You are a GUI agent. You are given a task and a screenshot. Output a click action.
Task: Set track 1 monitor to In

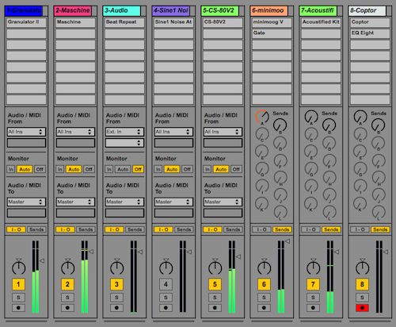click(x=11, y=169)
